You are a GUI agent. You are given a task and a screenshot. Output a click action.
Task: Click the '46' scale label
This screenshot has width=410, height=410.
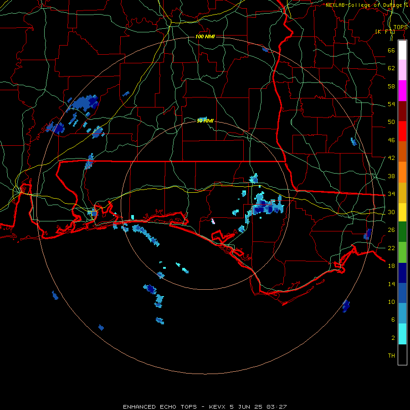391,140
